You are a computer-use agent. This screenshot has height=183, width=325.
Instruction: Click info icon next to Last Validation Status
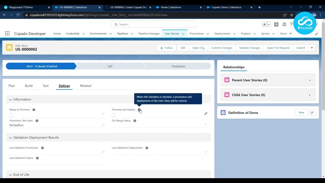[37, 158]
